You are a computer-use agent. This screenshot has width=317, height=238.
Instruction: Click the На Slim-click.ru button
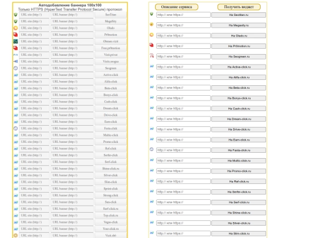238,233
